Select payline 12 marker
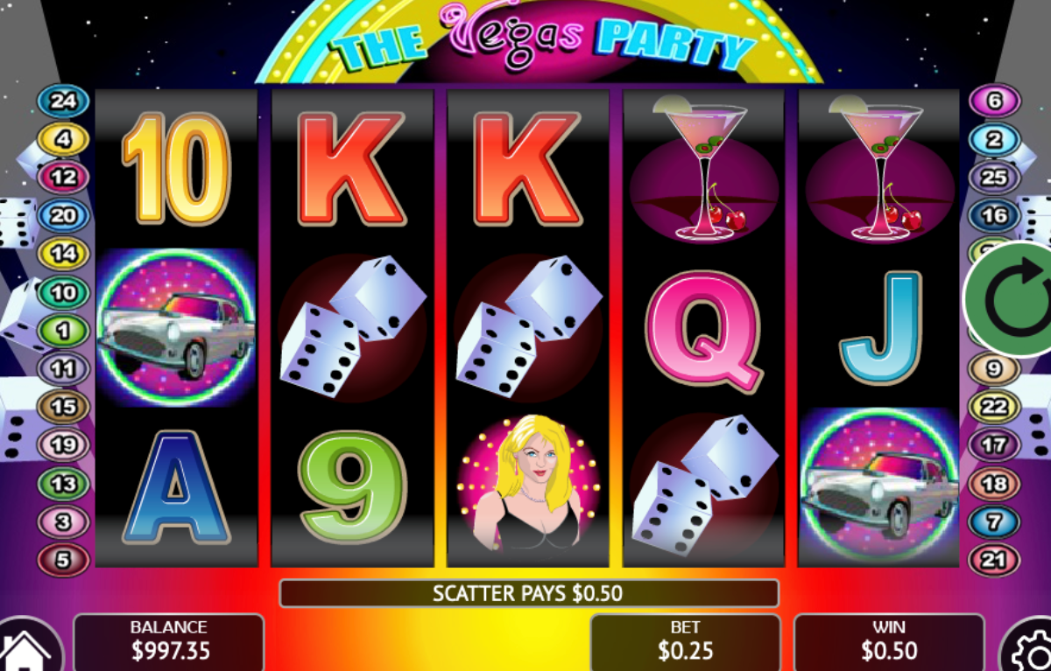Image resolution: width=1051 pixels, height=671 pixels. click(x=63, y=177)
